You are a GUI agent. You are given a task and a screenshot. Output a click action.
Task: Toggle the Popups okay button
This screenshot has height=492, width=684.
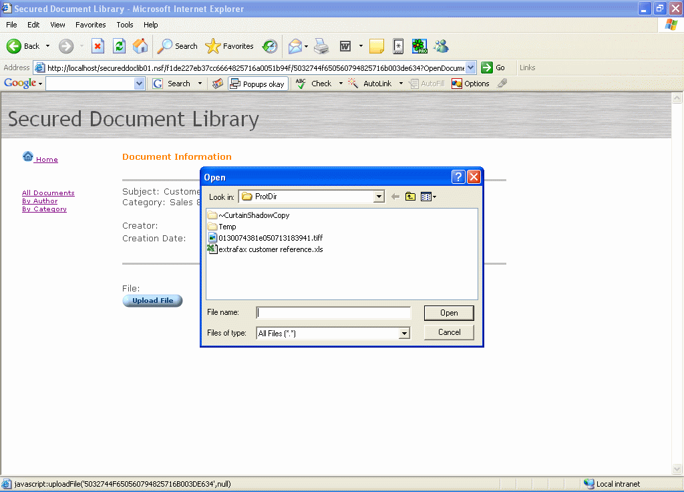click(x=258, y=84)
